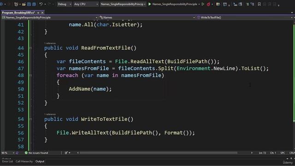The height and width of the screenshot is (166, 295).
Task: Click the horizontal scrollbar thumb
Action: point(159,153)
